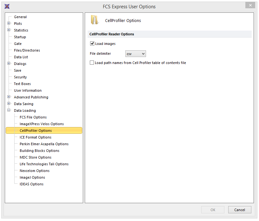Close the User Options dialog window

click(250, 5)
